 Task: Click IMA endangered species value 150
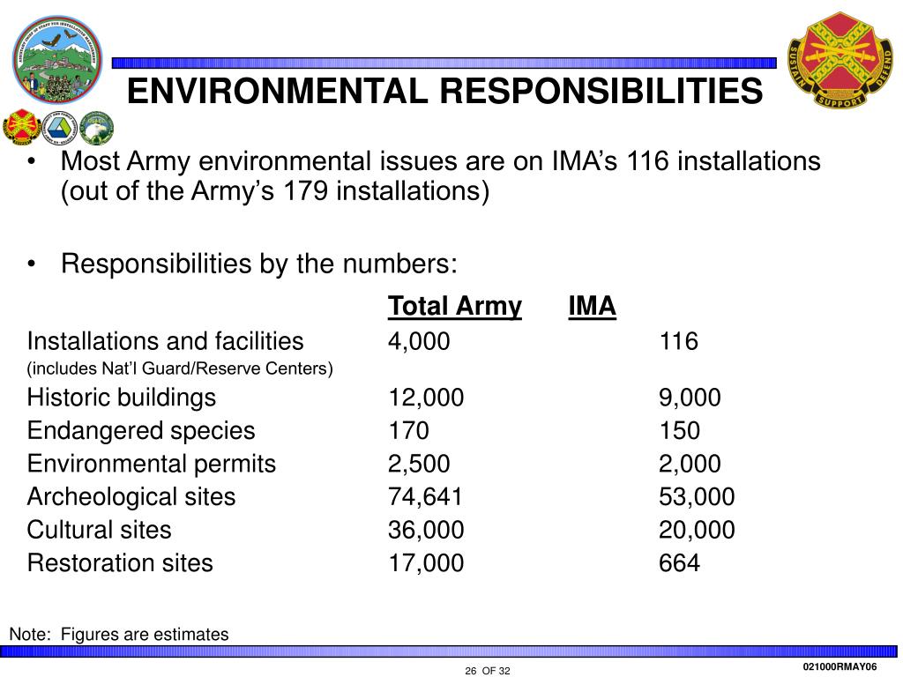(680, 430)
